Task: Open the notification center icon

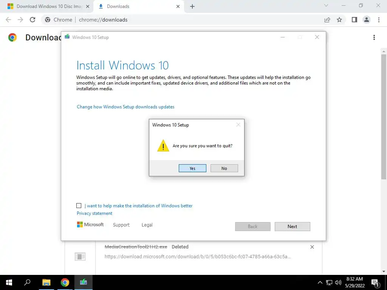Action: pos(375,282)
